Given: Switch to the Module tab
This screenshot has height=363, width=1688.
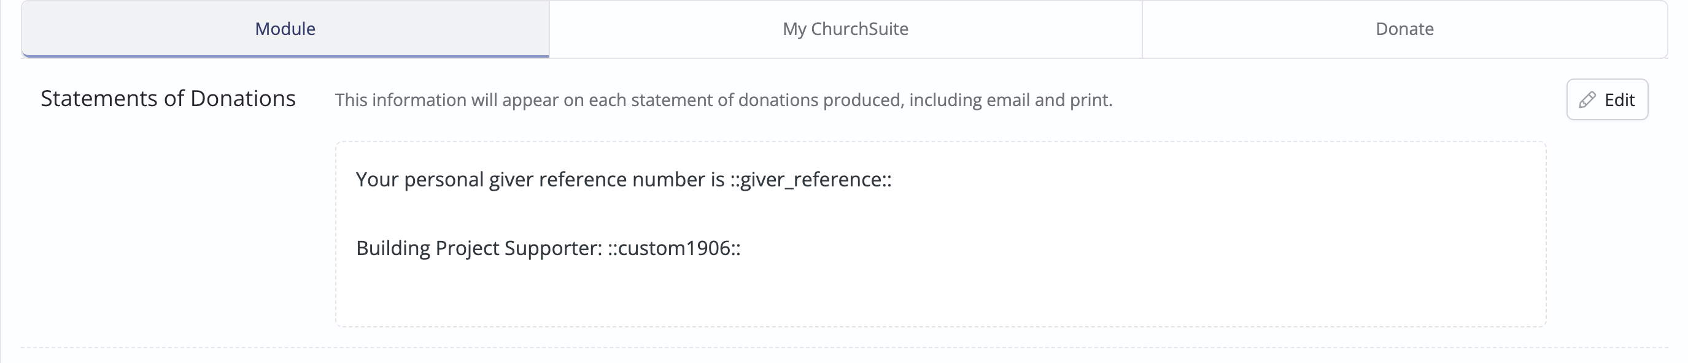Looking at the screenshot, I should point(285,29).
